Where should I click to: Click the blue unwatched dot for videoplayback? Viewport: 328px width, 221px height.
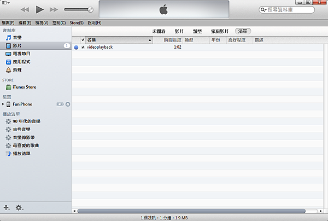point(77,48)
